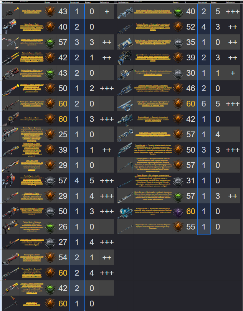Open the description link in the 31 percent row
243x311 pixels.
coord(153,181)
